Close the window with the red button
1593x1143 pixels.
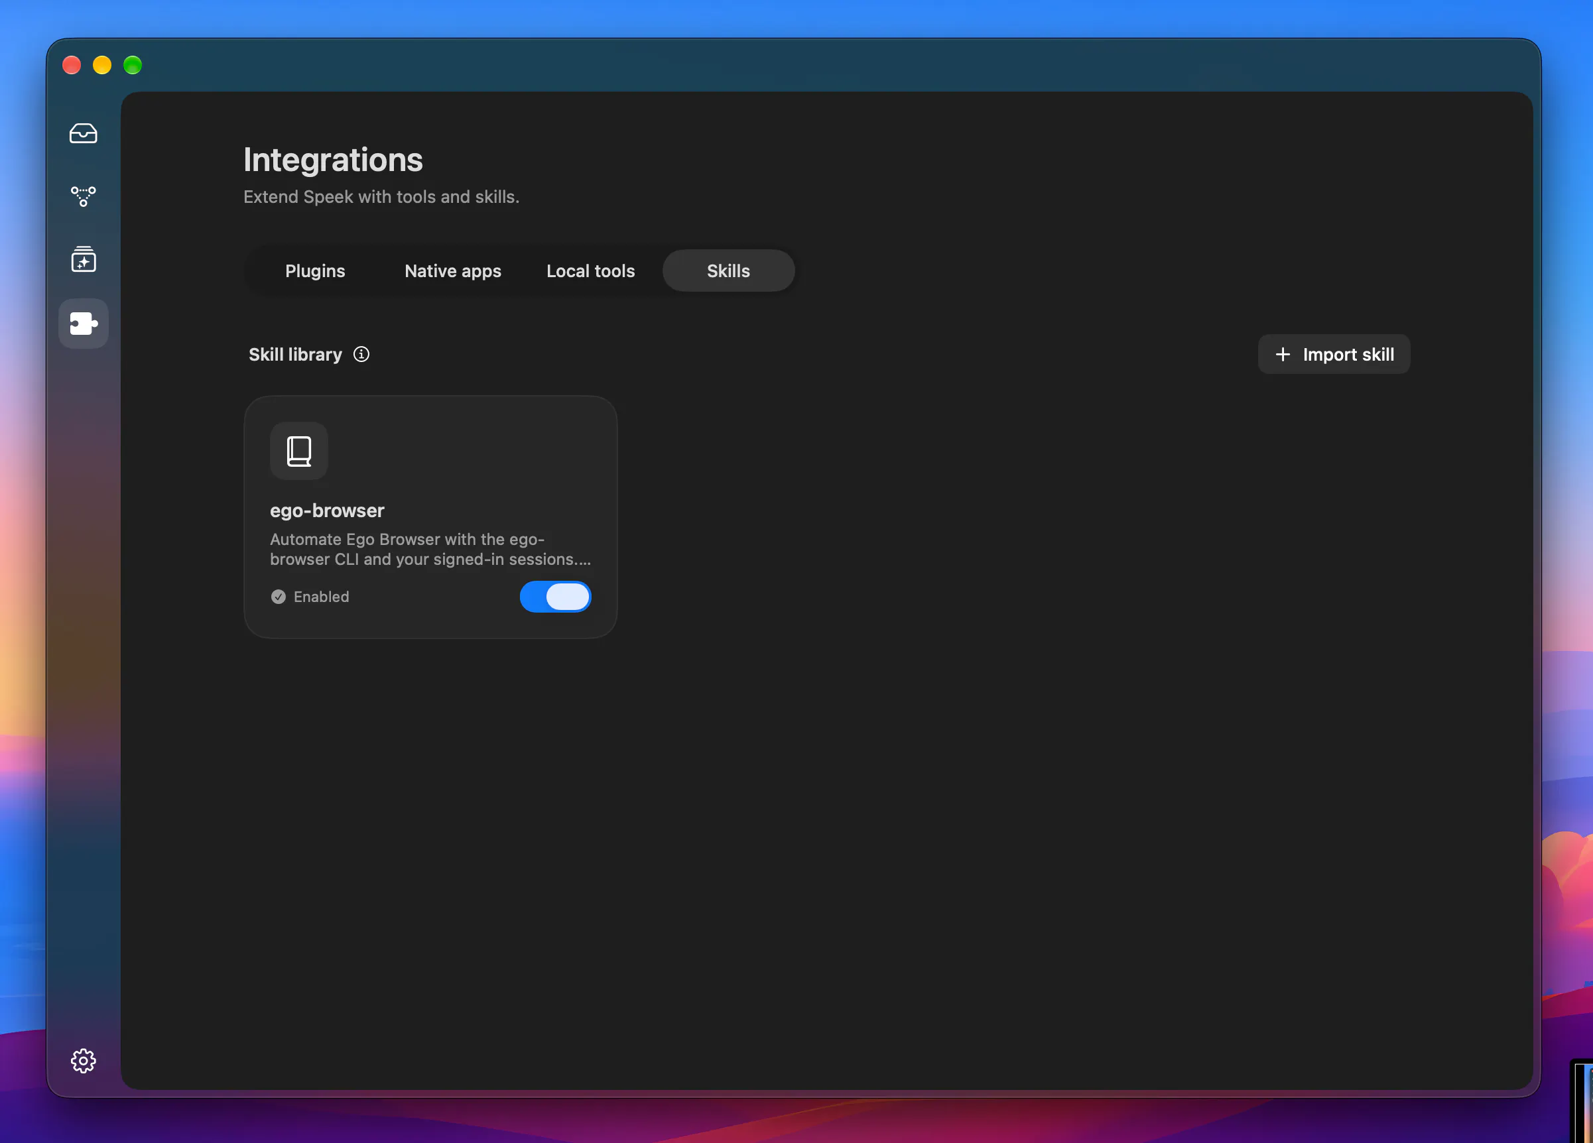tap(72, 65)
